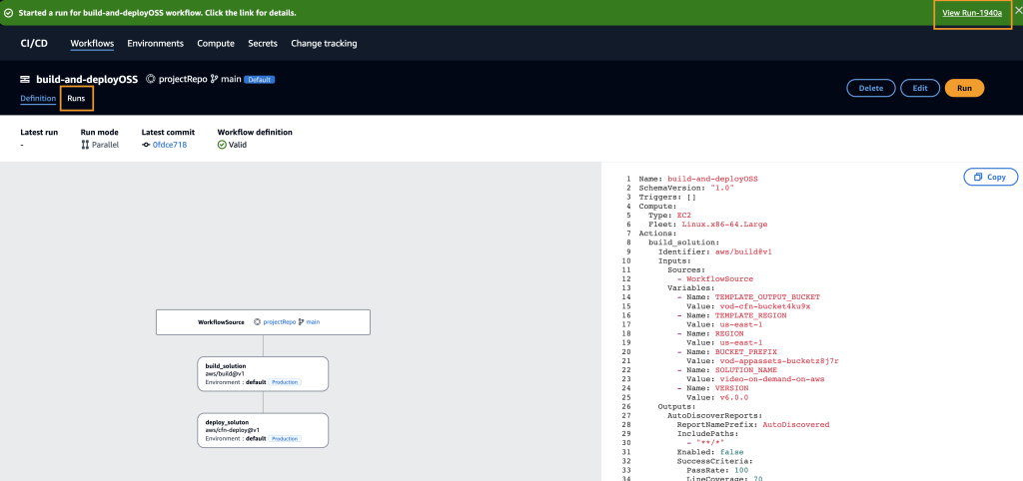Click YAML value vod-appassets-bucketz8j7r
Viewport: 1023px width, 481px height.
(x=779, y=361)
